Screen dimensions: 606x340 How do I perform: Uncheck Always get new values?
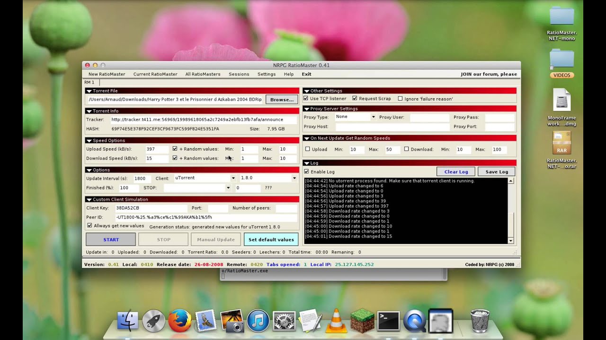pos(89,226)
